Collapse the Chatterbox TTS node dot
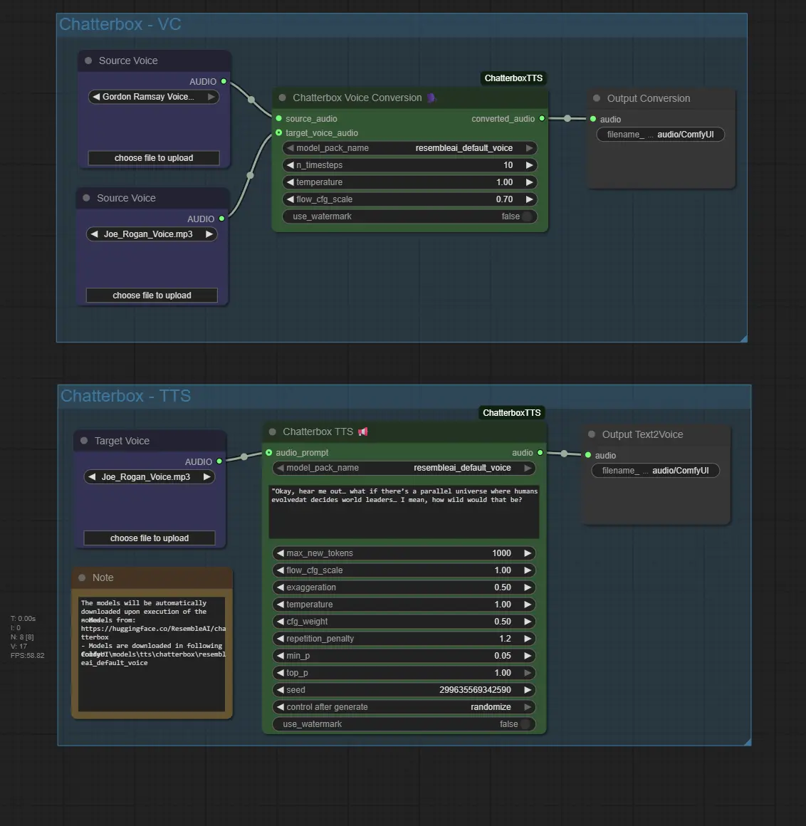This screenshot has width=806, height=826. tap(273, 432)
